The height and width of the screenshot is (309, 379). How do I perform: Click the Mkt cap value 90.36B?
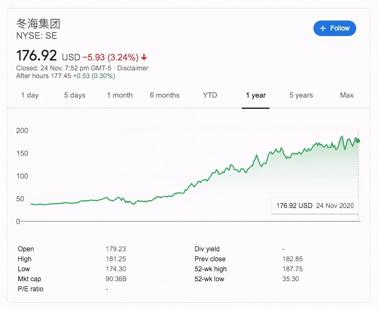pos(116,279)
